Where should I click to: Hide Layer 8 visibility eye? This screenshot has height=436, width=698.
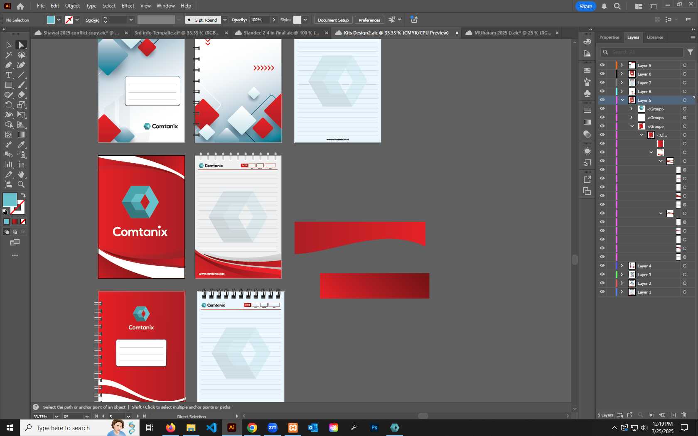pos(602,74)
